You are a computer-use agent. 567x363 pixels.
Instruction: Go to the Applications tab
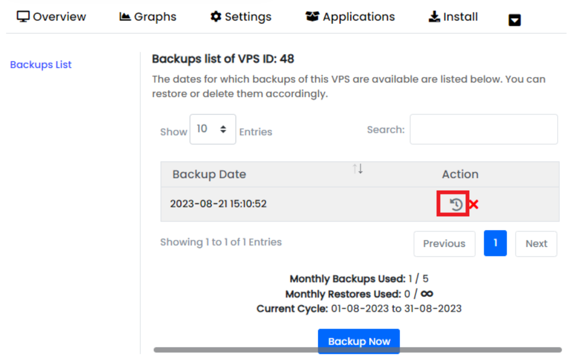point(350,17)
